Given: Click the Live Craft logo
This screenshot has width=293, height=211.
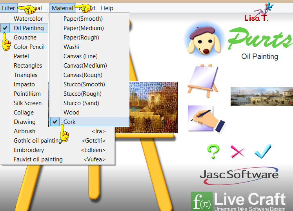Looking at the screenshot, I should (238, 201).
